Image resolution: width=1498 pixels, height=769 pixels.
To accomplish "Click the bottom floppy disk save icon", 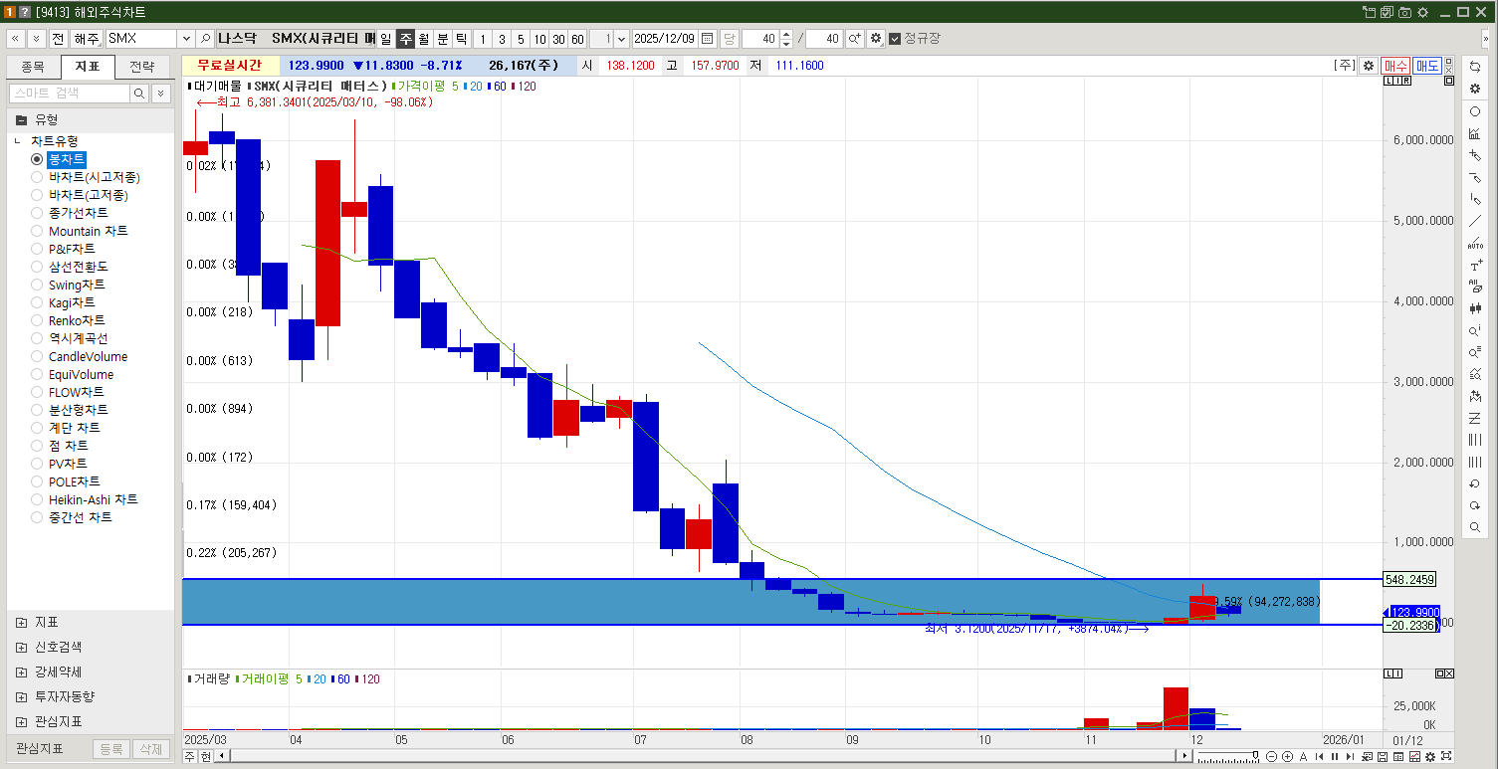I will [1382, 756].
